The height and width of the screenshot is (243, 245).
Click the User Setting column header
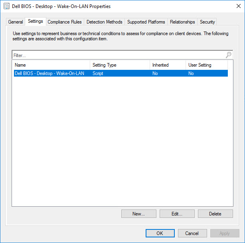tap(206, 65)
